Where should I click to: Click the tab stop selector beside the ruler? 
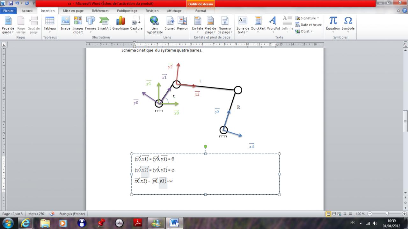click(x=4, y=45)
